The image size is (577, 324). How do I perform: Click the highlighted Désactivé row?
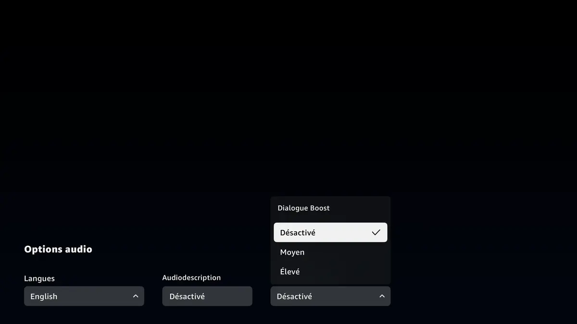point(330,232)
